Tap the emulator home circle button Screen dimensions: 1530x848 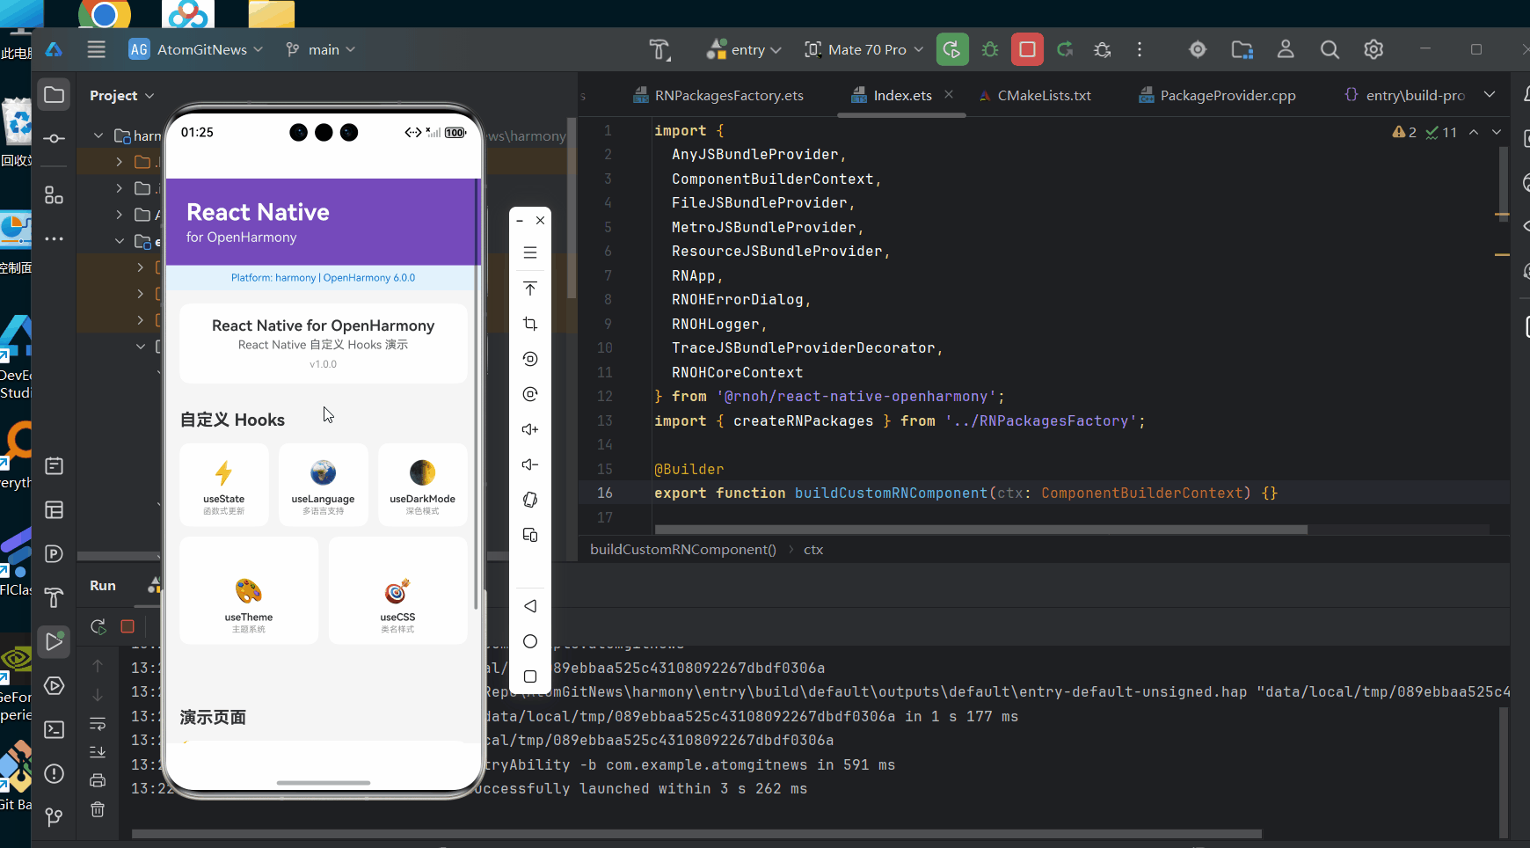pos(530,641)
